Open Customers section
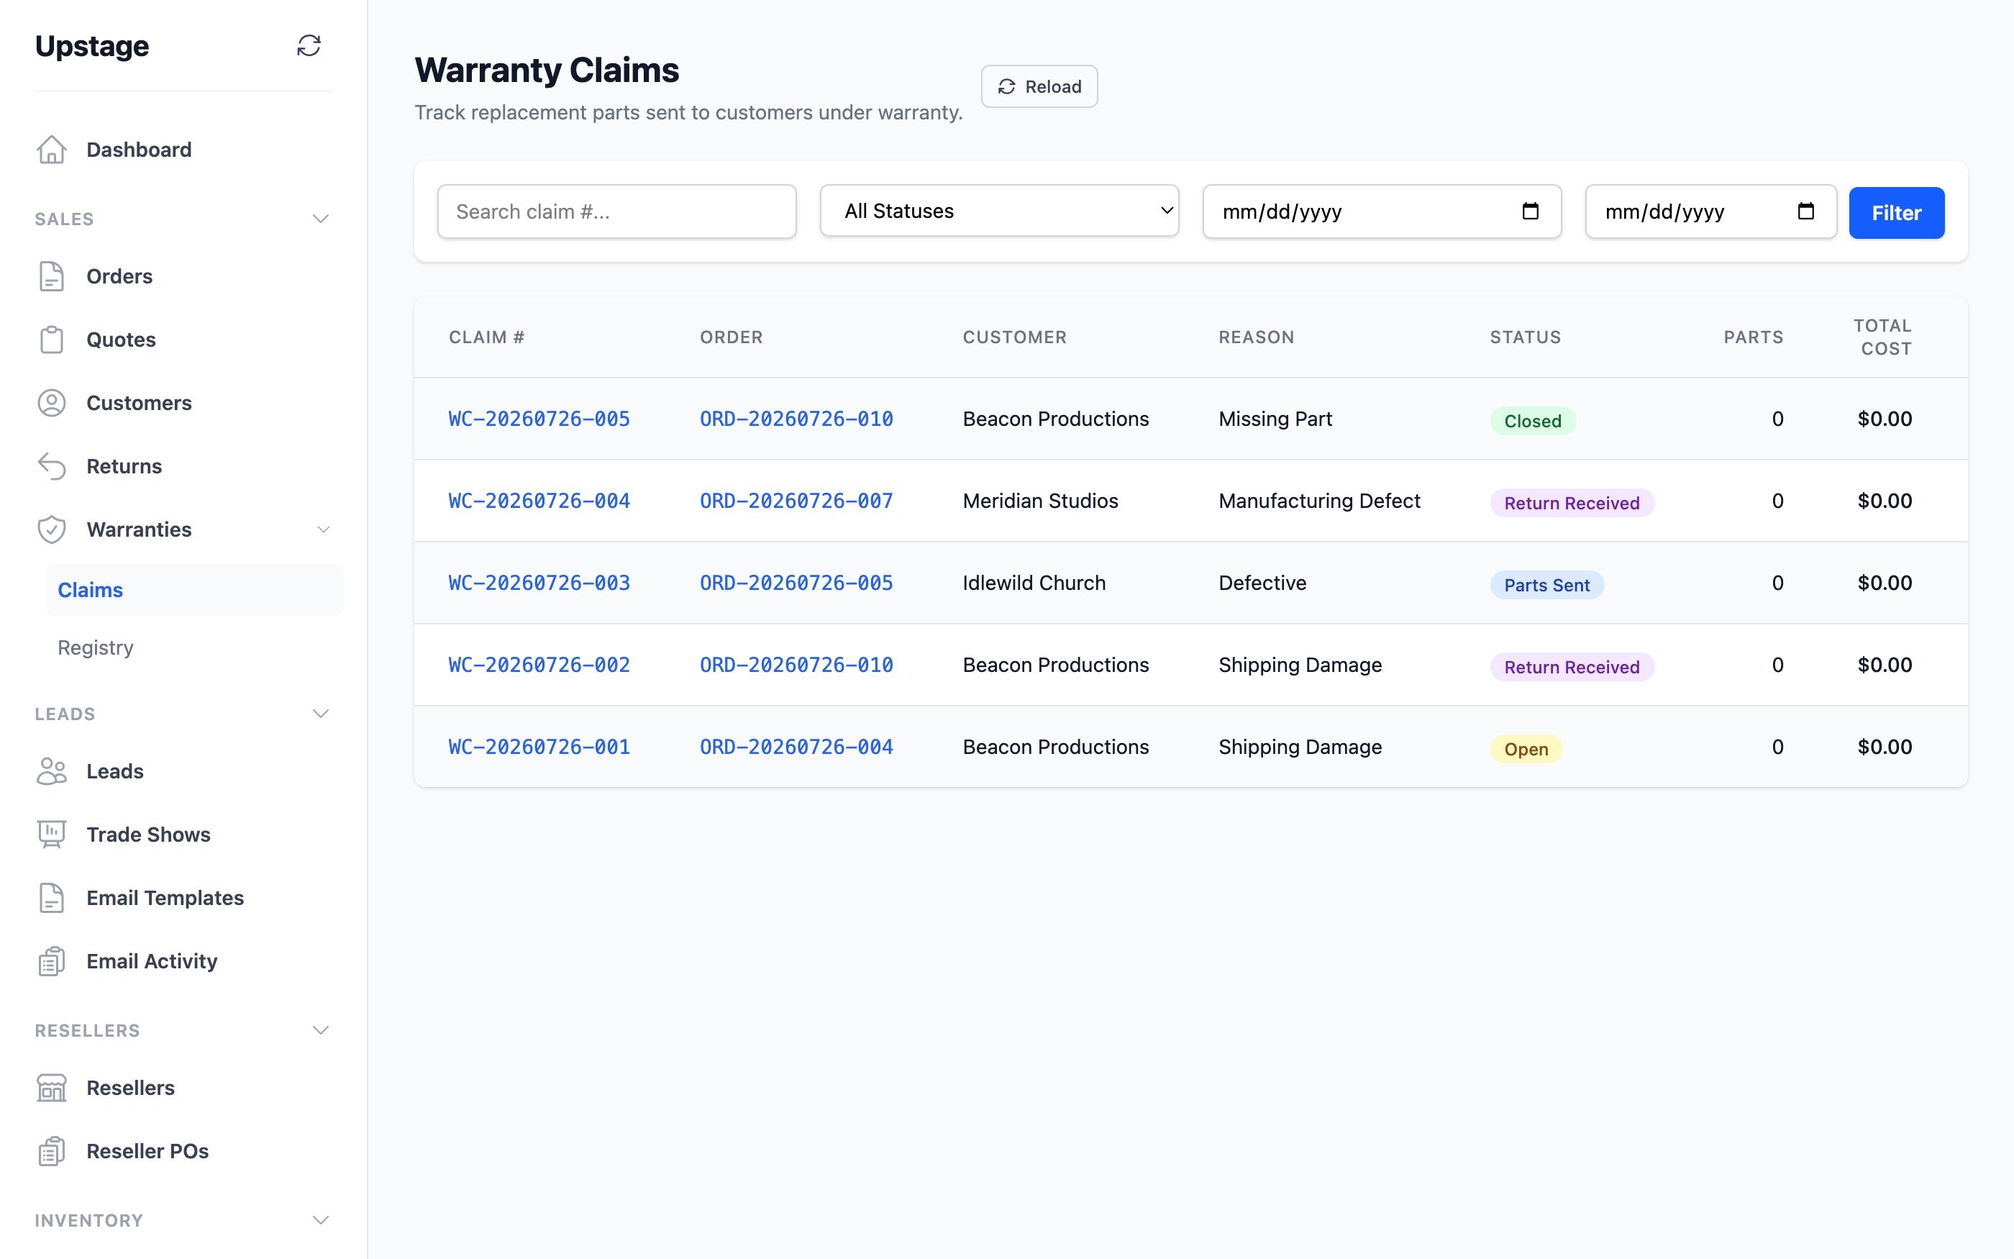Screen dimensions: 2014x1259 click(139, 403)
